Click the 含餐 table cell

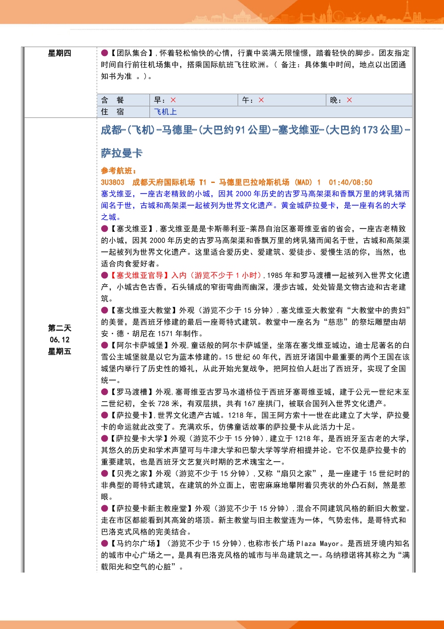[x=112, y=100]
